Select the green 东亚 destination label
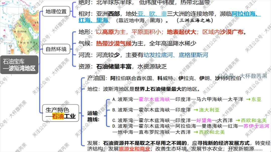The image size is (271, 152). pos(256,99)
